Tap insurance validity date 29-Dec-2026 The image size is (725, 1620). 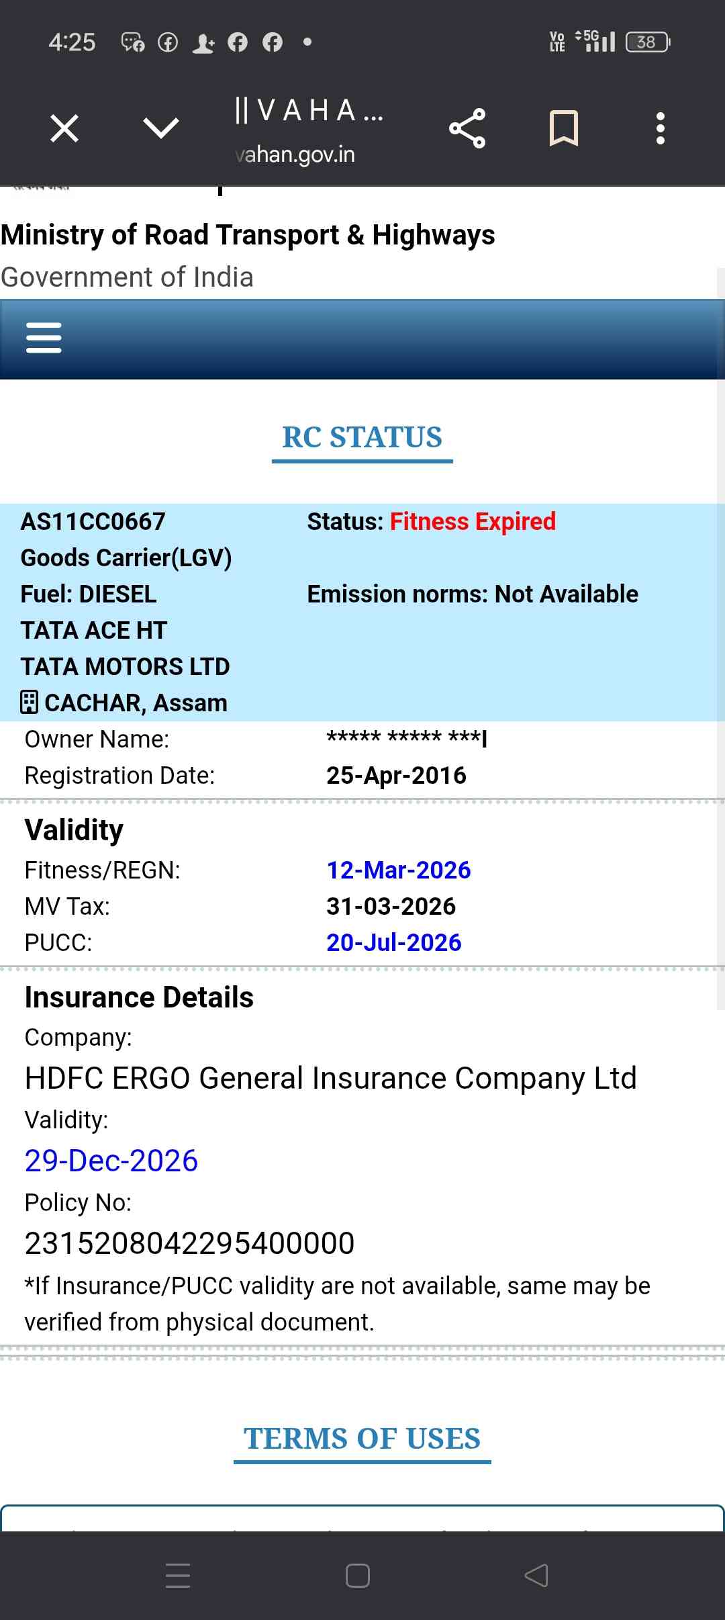(111, 1161)
